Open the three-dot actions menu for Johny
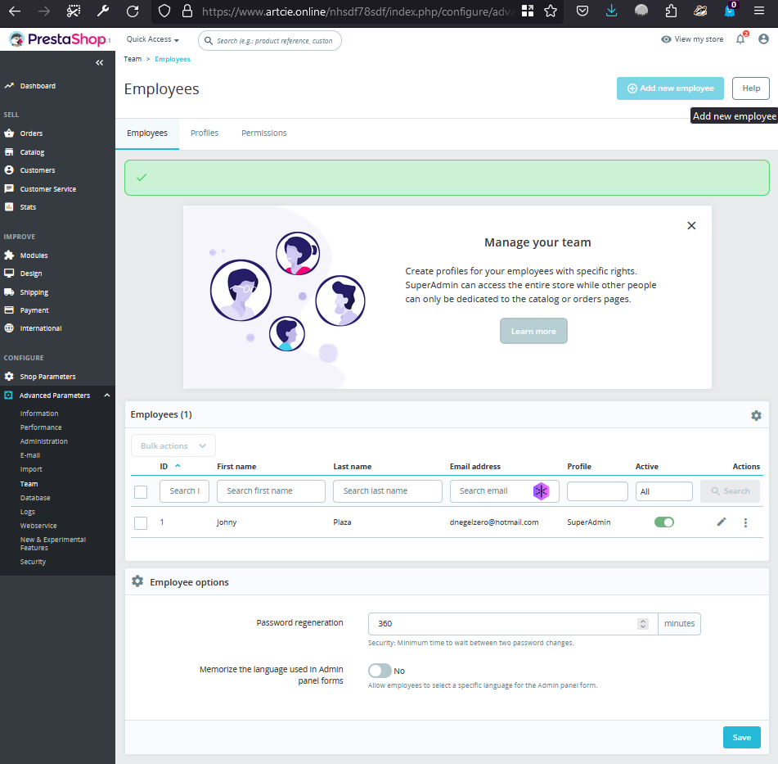Screen dimensions: 778x764 [x=745, y=522]
